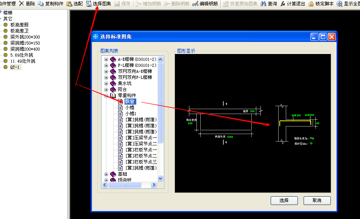Expand the 现浇桩 atlas node

click(x=106, y=180)
